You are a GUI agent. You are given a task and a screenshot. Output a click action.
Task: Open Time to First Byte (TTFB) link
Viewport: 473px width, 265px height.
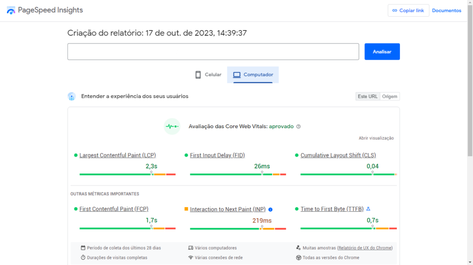[332, 209]
